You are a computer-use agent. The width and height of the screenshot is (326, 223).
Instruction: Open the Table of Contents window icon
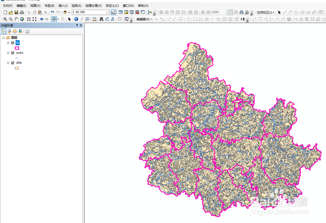pyautogui.click(x=121, y=12)
